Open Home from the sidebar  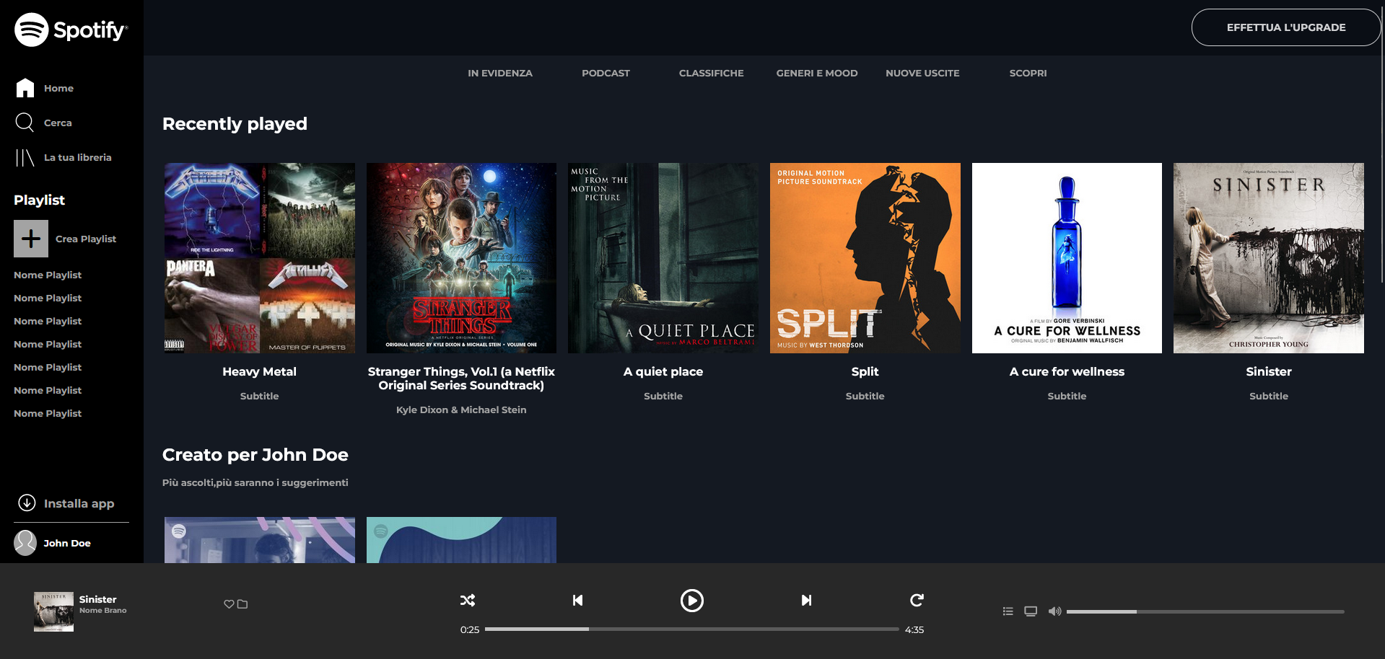pyautogui.click(x=58, y=87)
